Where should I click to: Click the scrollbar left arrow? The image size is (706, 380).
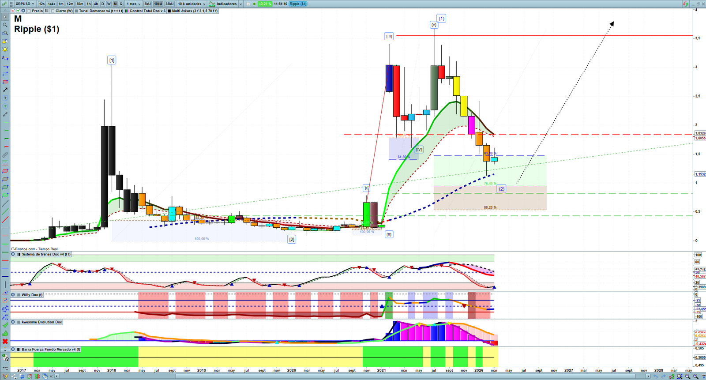click(x=56, y=376)
